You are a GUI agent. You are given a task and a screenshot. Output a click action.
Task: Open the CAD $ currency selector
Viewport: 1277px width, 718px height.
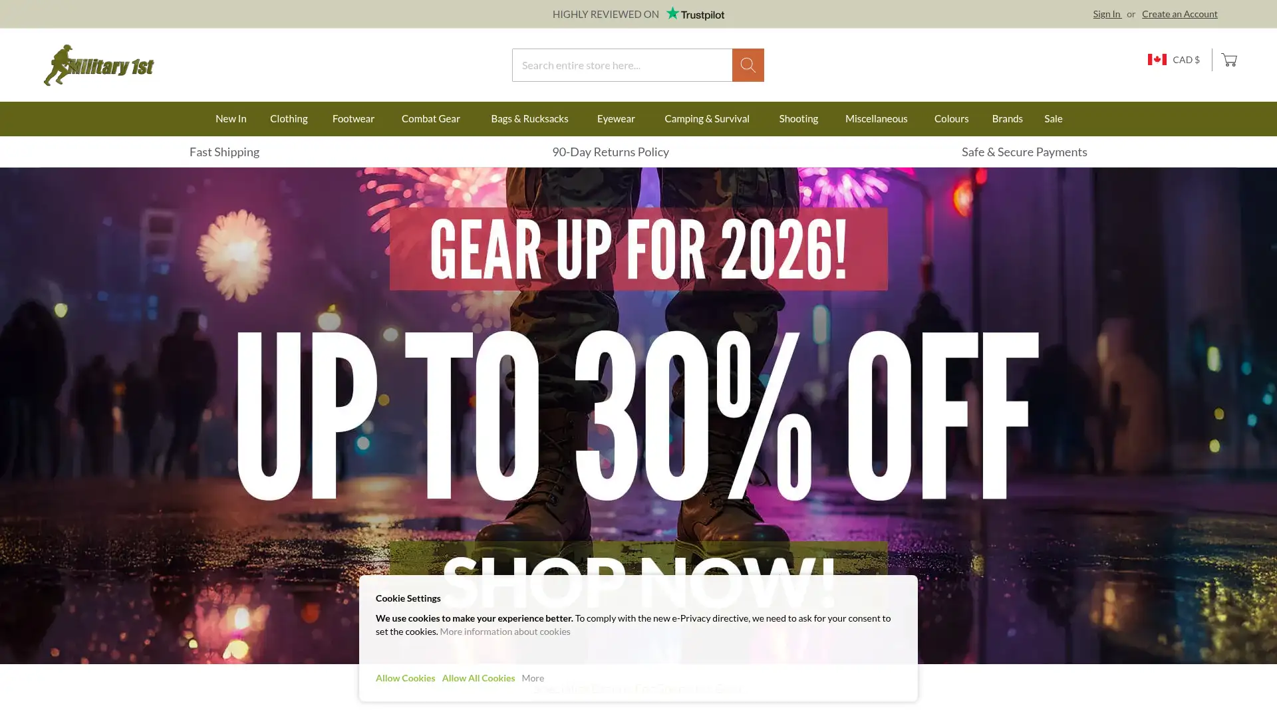tap(1173, 60)
